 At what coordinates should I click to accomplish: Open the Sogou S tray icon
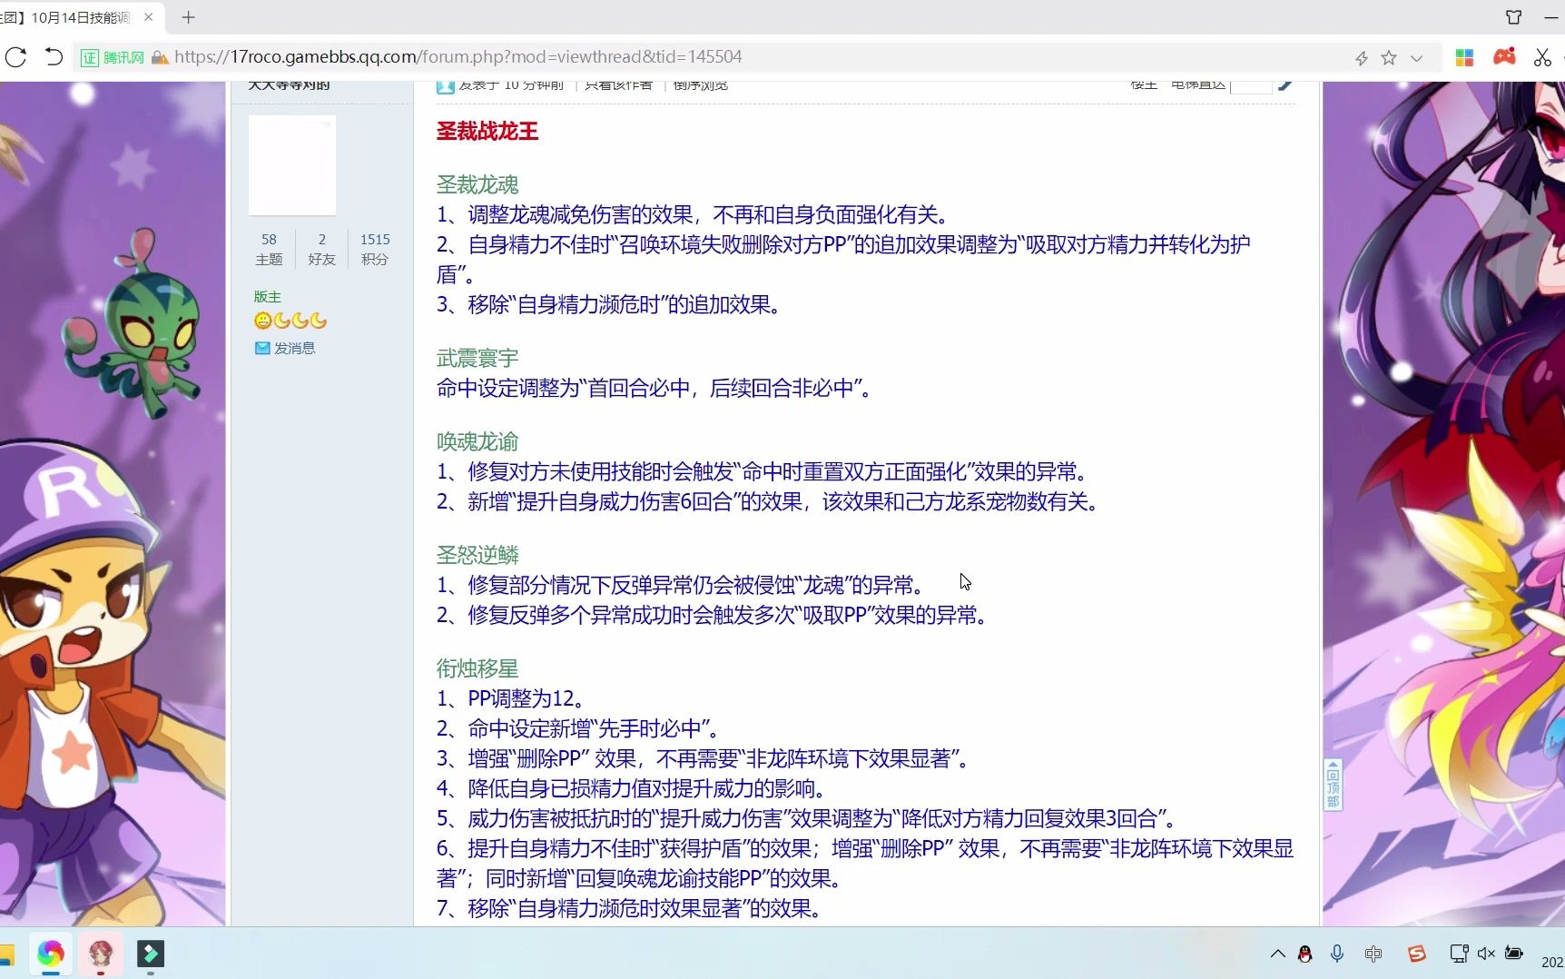1416,954
